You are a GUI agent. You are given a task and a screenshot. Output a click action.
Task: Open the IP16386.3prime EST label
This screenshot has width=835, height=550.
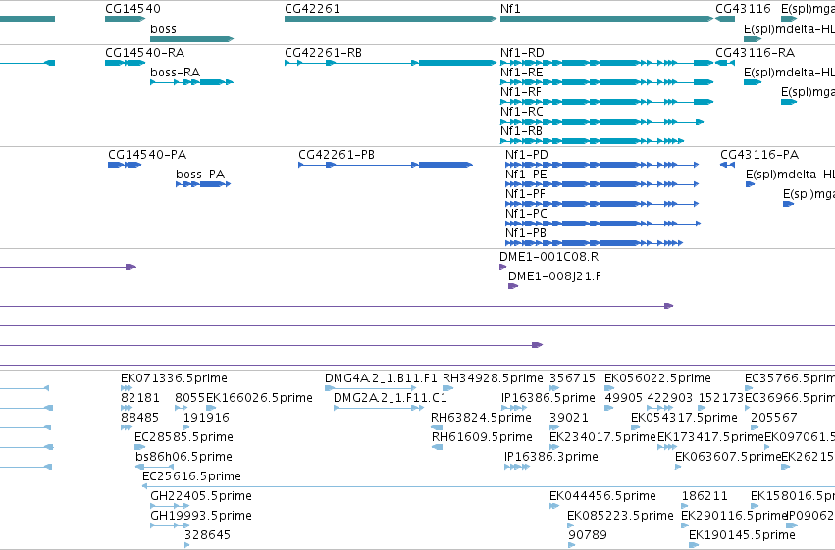click(x=551, y=457)
